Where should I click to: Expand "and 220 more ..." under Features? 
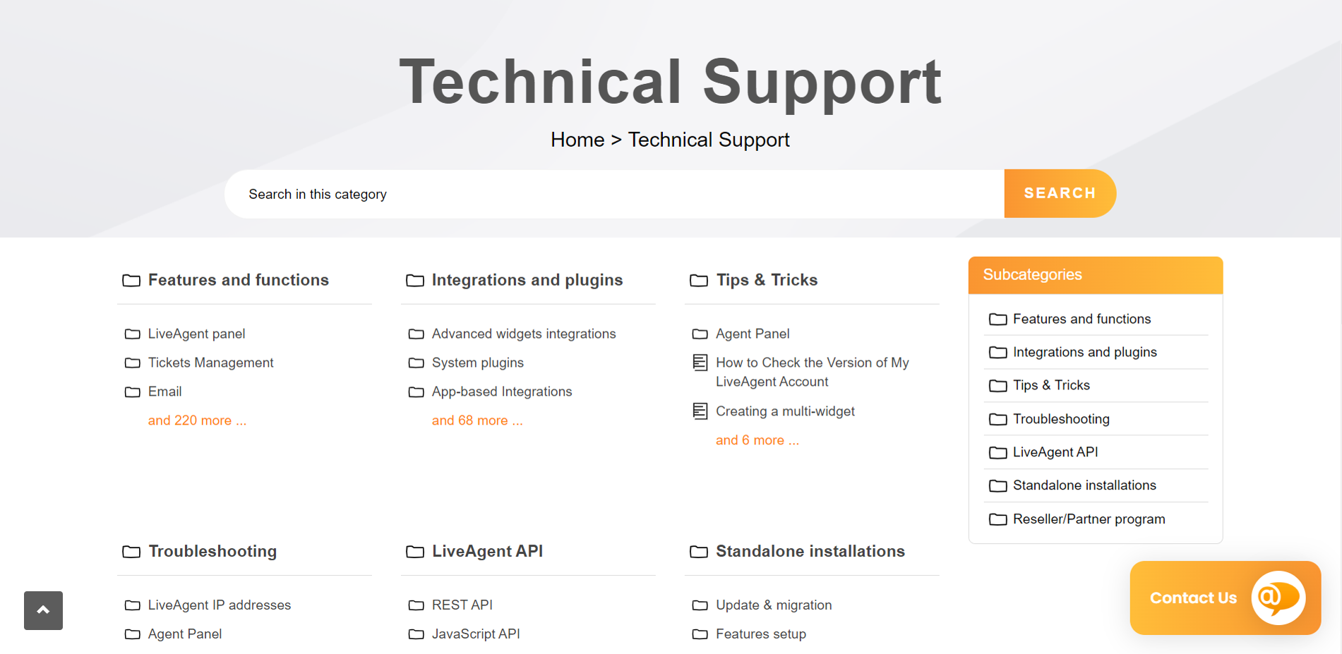197,420
